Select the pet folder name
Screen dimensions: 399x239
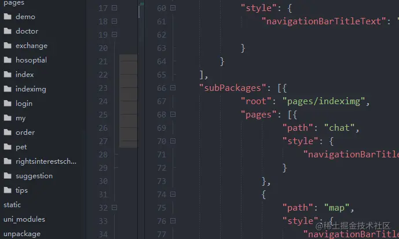coord(21,147)
